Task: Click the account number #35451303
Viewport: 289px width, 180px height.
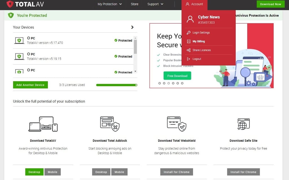Action: click(206, 22)
